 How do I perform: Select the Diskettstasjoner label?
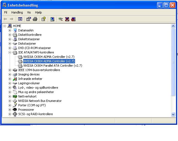coord(29,39)
